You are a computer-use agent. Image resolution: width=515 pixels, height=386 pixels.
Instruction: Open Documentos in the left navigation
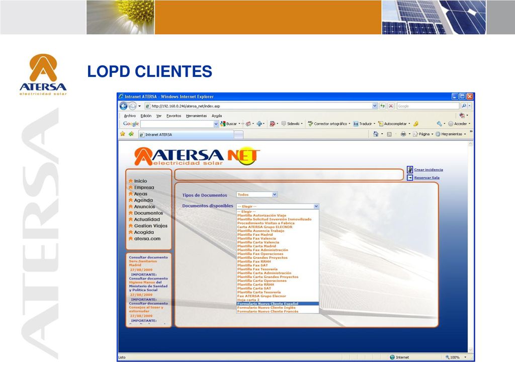pos(148,213)
